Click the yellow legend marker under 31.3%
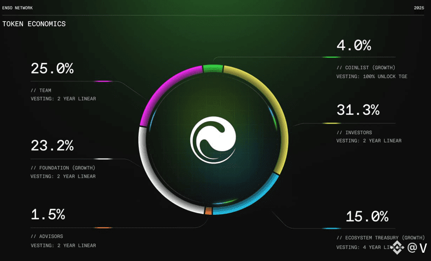This screenshot has height=261, width=431. 331,123
